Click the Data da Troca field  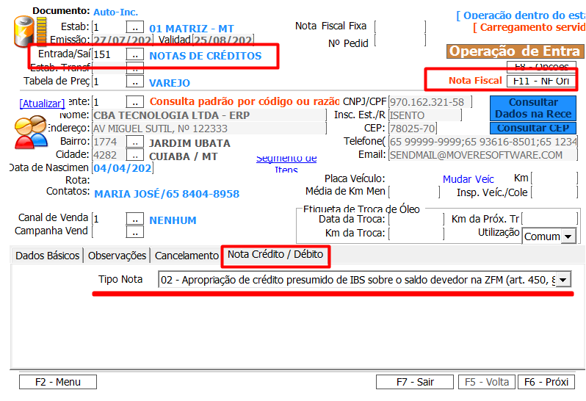coord(416,219)
